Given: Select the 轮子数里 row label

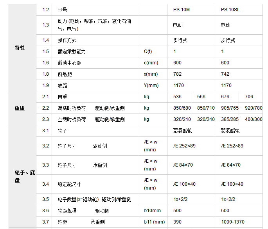Looking at the screenshot, I should (x=95, y=199).
